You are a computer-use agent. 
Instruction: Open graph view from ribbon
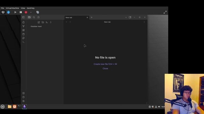24,26
